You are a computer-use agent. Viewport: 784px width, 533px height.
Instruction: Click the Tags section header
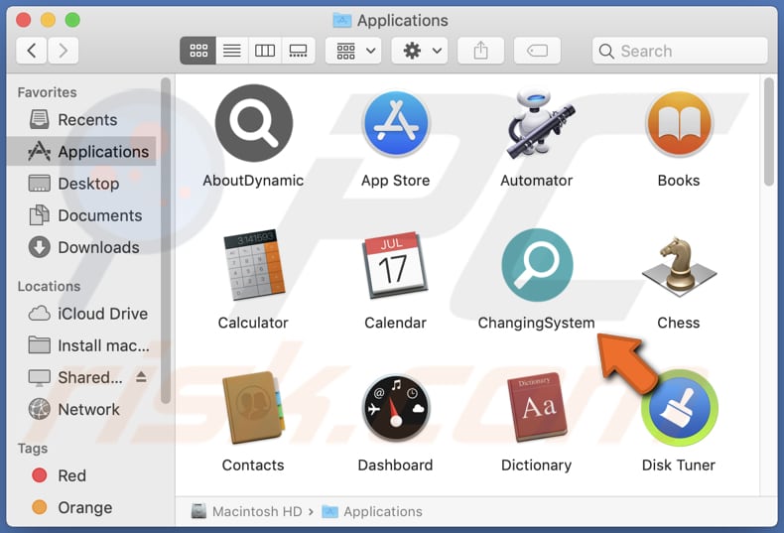click(33, 449)
